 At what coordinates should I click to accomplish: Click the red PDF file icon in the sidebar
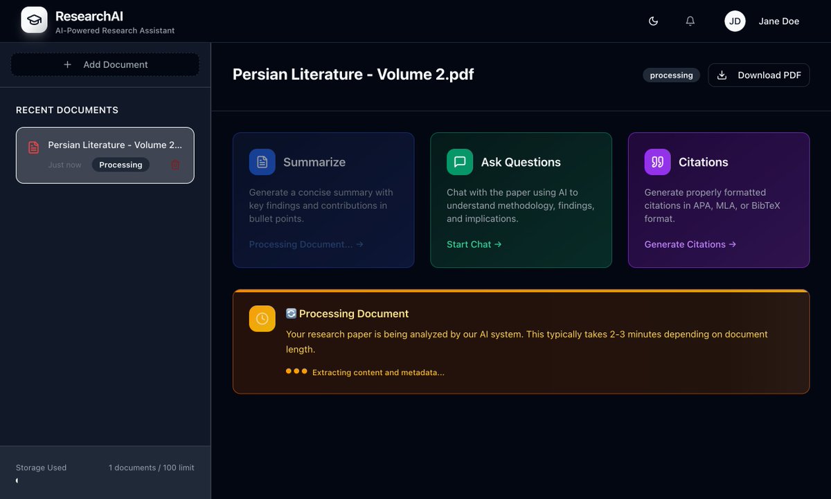33,147
